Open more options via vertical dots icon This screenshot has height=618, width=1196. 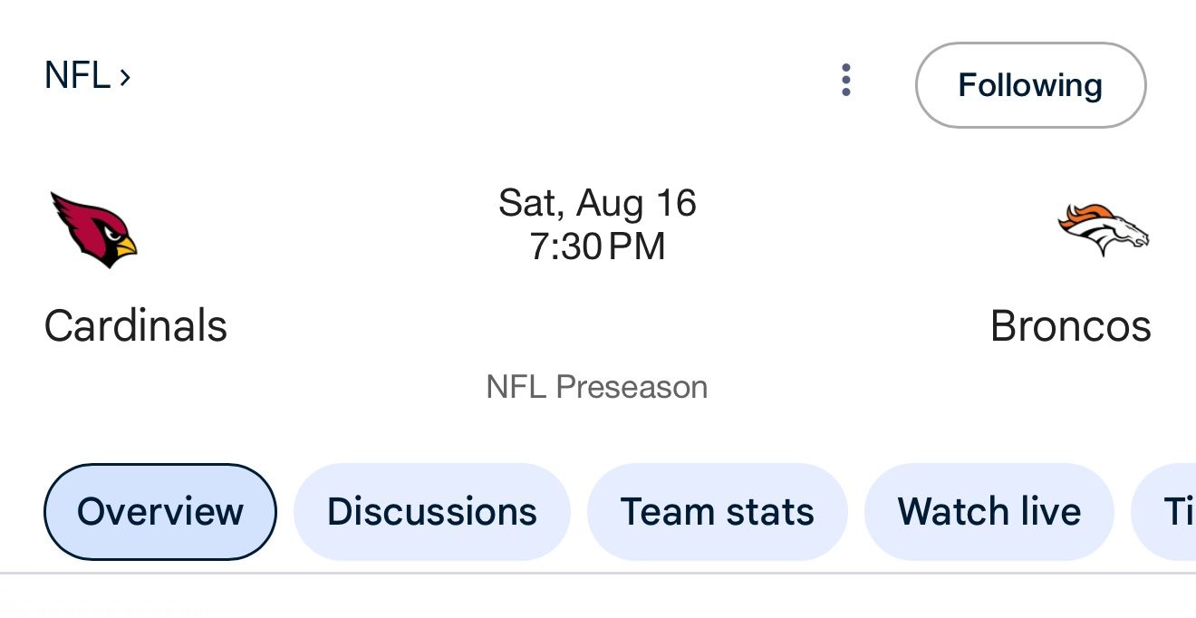coord(845,80)
